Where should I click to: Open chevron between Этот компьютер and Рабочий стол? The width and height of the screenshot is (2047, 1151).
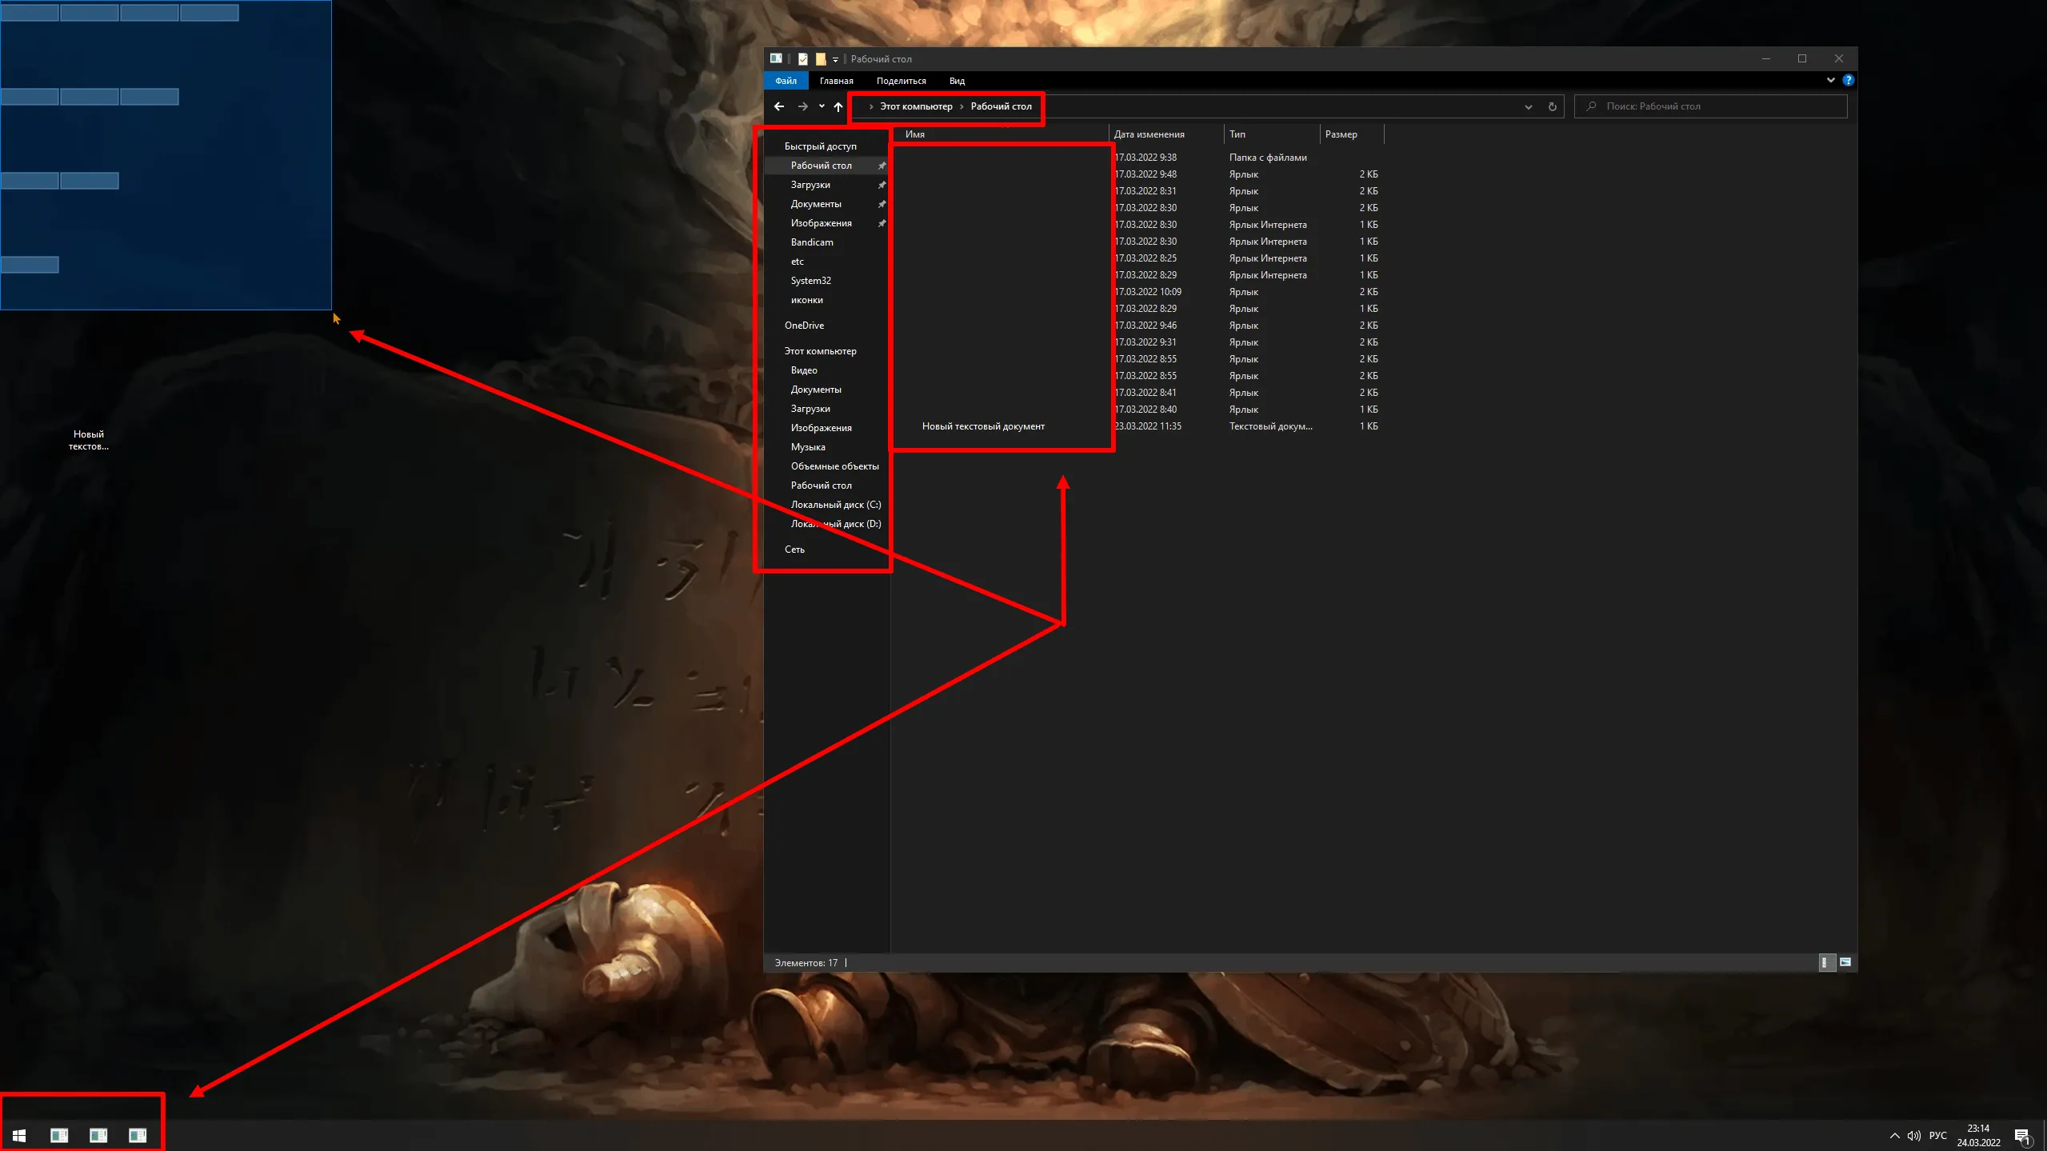click(962, 106)
